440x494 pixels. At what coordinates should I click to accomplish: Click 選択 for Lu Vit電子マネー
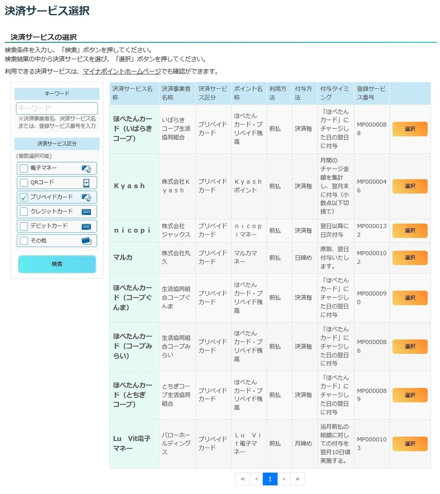point(410,444)
